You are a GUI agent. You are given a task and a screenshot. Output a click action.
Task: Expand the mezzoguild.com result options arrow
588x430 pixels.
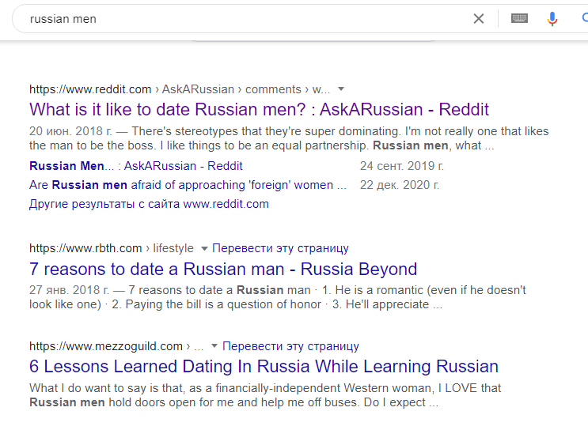[214, 346]
